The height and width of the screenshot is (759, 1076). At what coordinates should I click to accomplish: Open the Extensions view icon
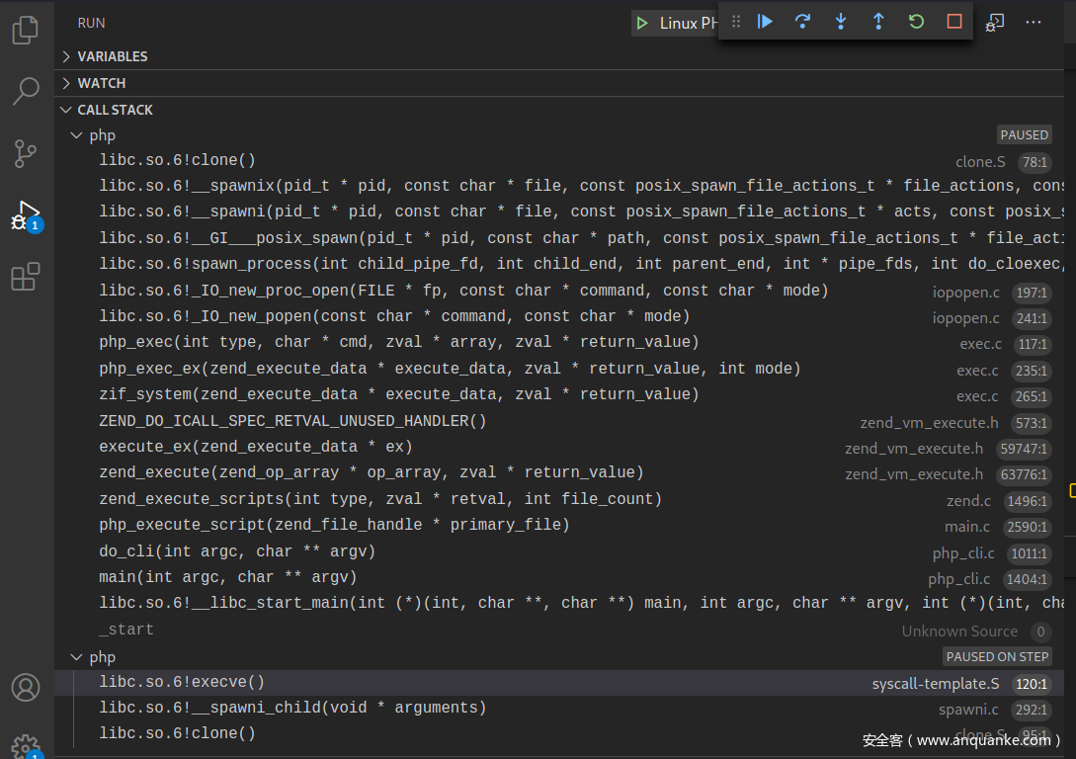tap(26, 277)
